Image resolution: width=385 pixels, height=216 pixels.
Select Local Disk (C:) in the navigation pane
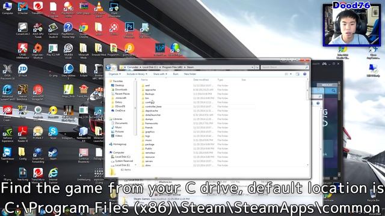[x=123, y=157]
